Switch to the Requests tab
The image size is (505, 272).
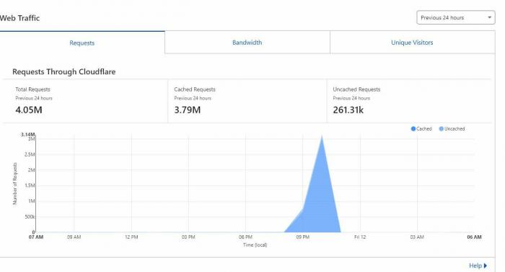click(x=82, y=43)
